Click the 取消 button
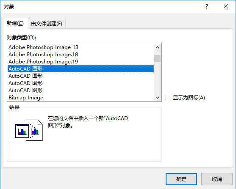 (x=217, y=179)
